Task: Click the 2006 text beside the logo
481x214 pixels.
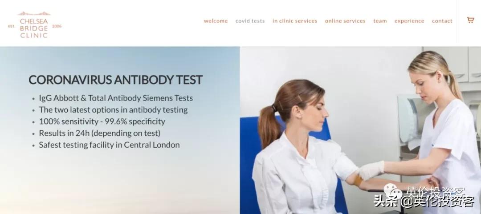Action: click(57, 26)
